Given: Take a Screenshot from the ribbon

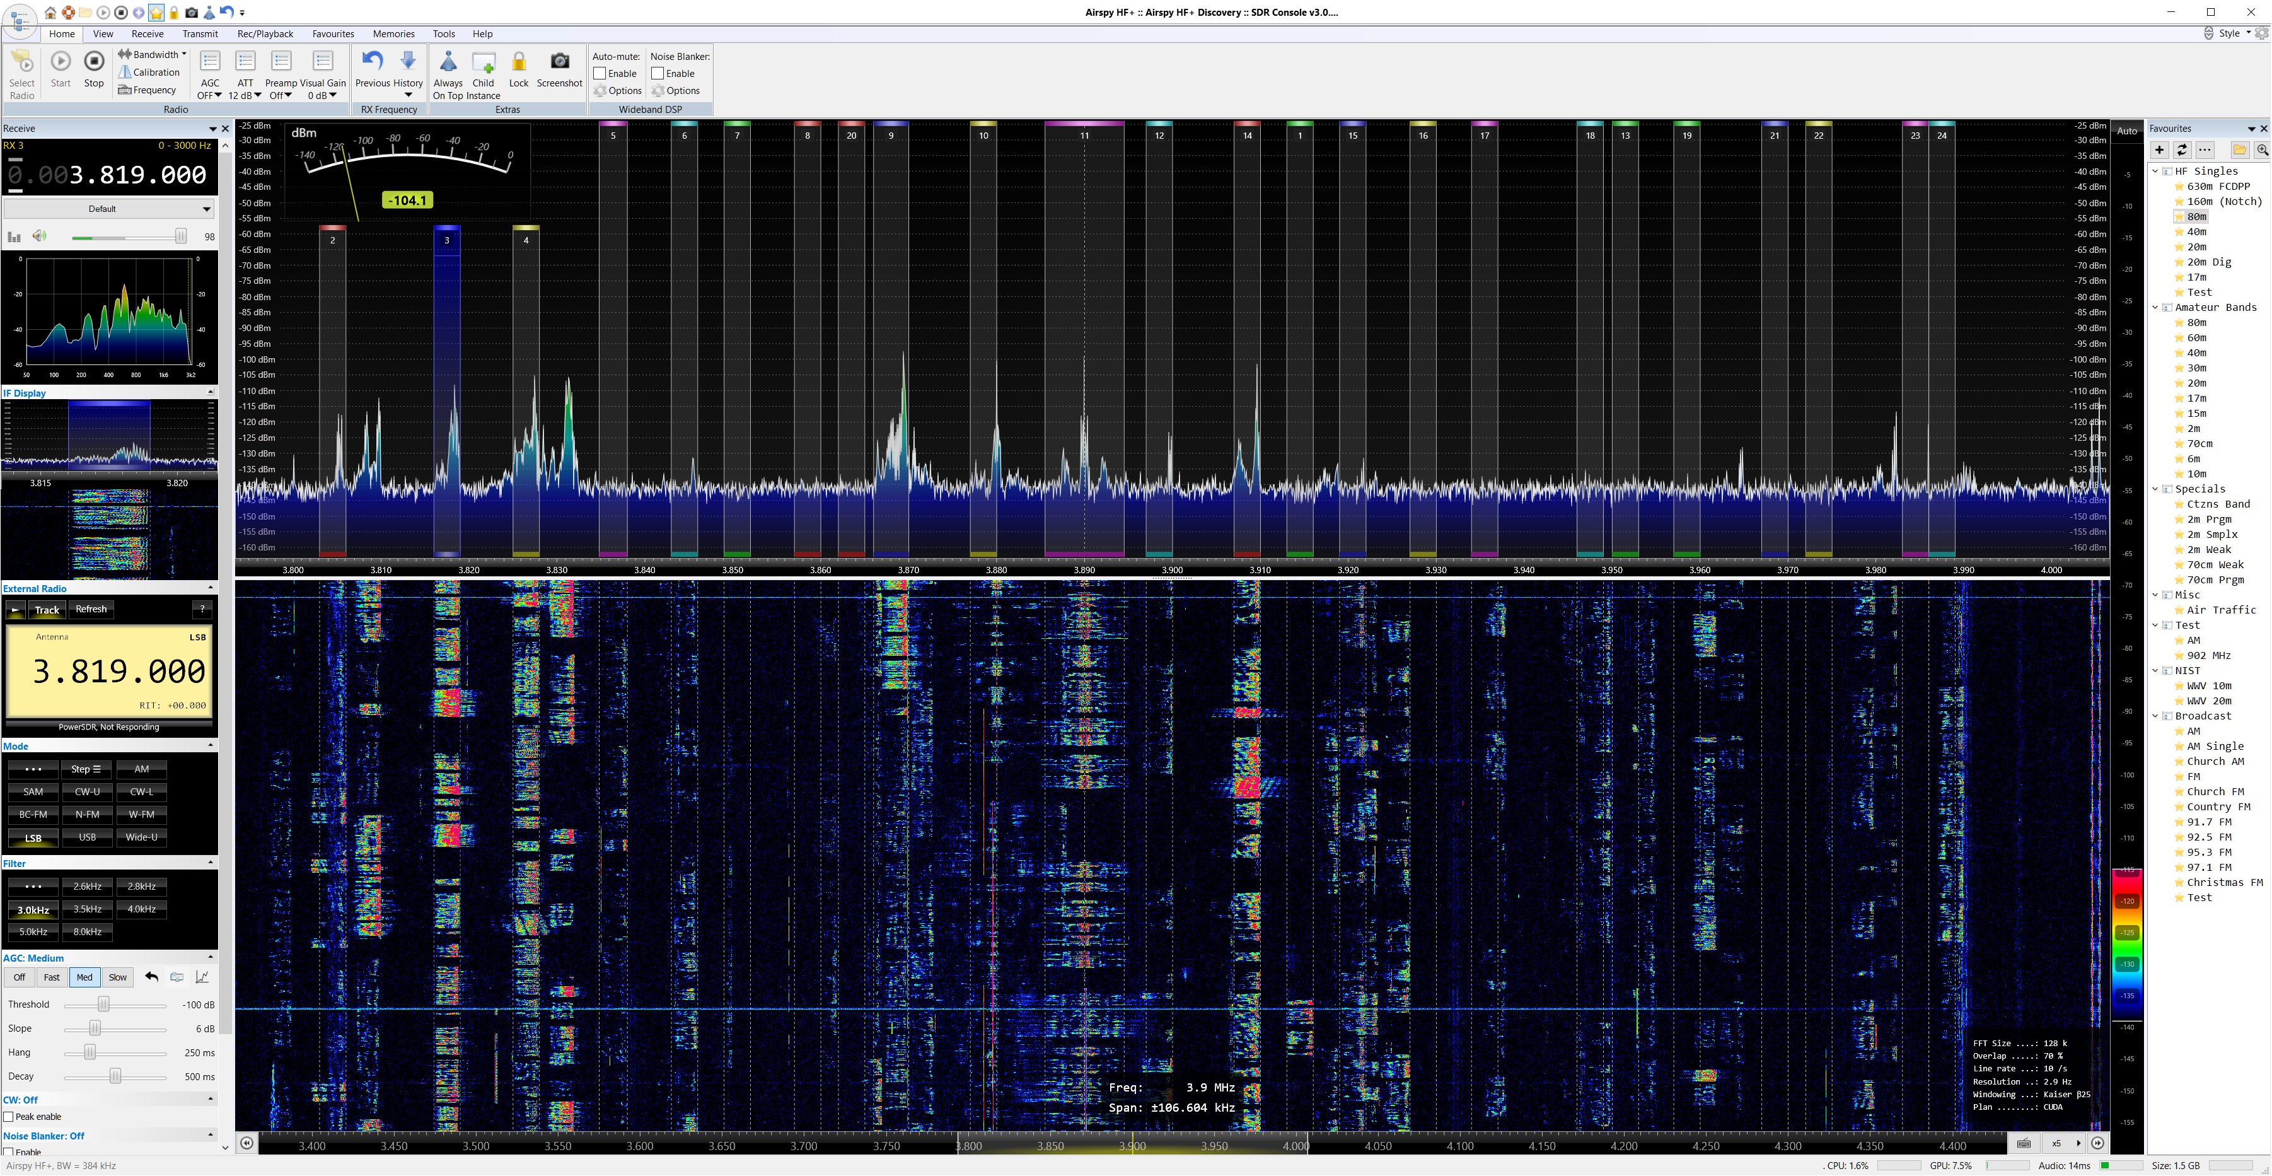Looking at the screenshot, I should pos(559,70).
